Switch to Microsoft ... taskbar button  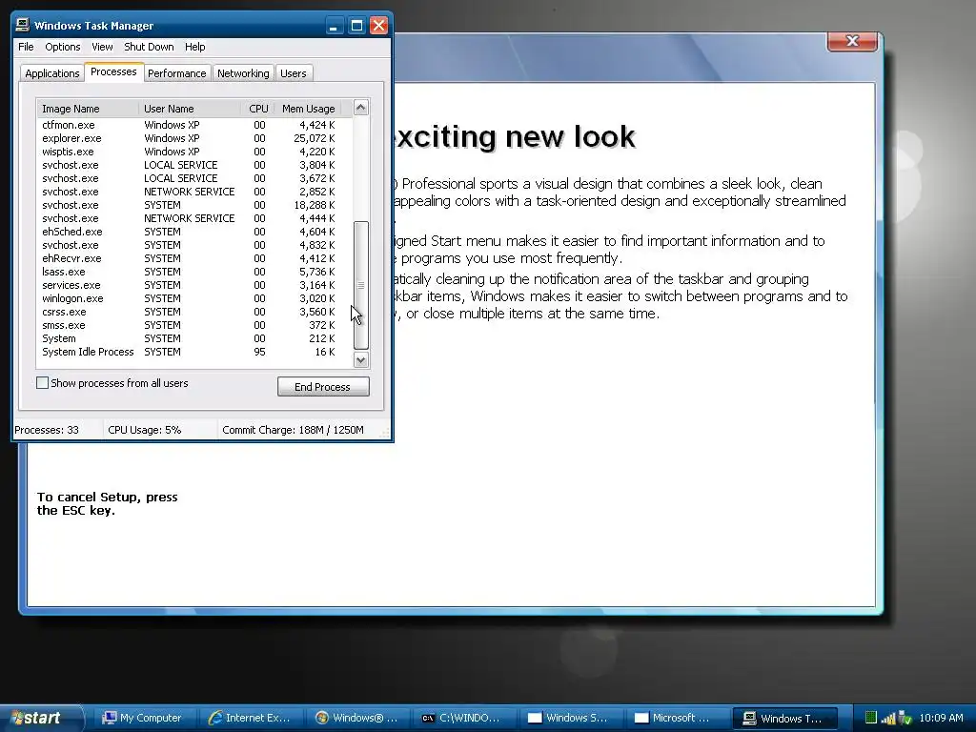[678, 718]
